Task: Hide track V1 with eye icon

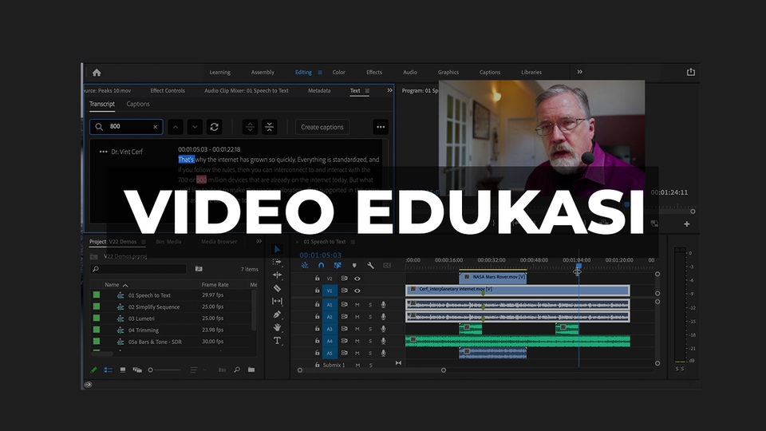Action: 357,291
